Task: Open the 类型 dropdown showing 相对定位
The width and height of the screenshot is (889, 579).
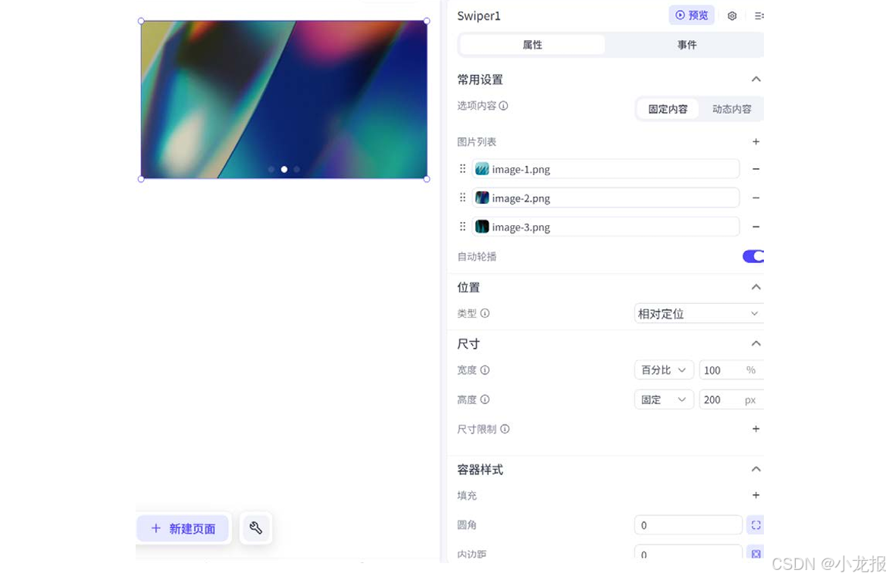Action: tap(698, 313)
